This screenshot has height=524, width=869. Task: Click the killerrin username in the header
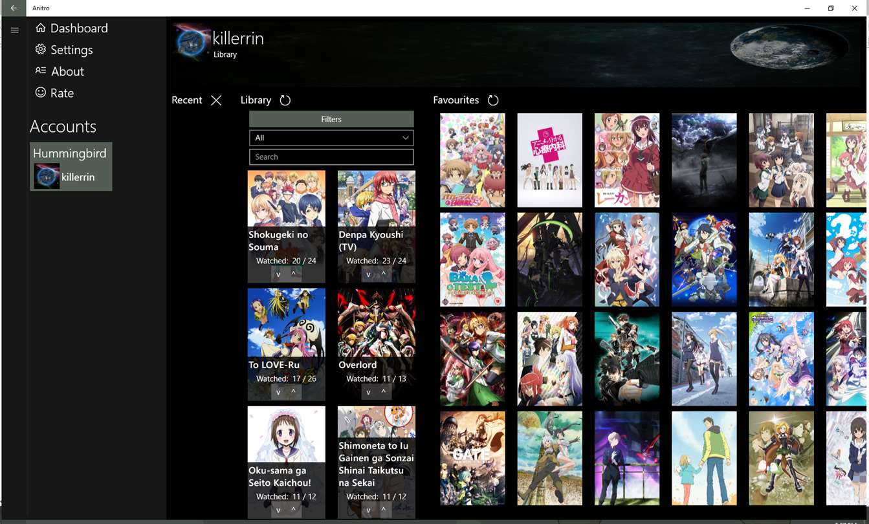pyautogui.click(x=238, y=38)
